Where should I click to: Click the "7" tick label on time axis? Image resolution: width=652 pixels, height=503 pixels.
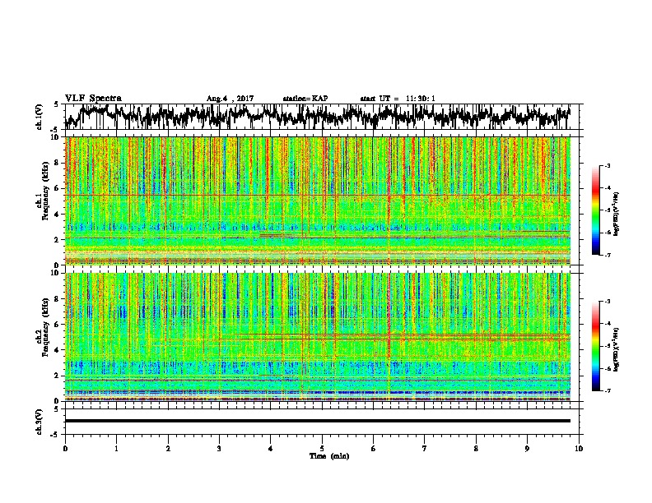point(425,449)
